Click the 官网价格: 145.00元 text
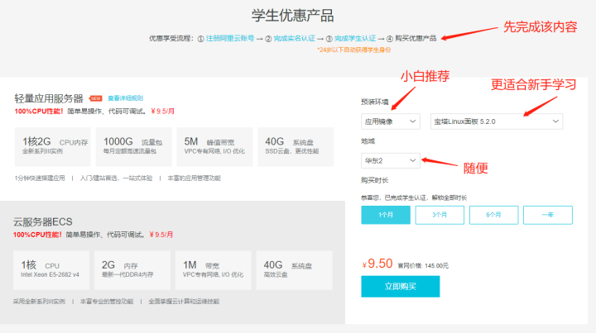 (x=423, y=266)
